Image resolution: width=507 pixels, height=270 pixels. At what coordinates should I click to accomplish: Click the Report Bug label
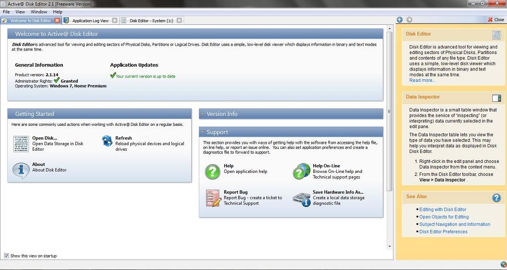tap(236, 192)
